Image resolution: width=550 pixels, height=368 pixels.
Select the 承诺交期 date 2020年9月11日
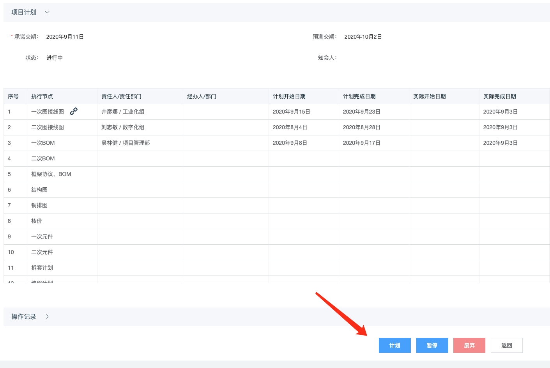[x=65, y=37]
